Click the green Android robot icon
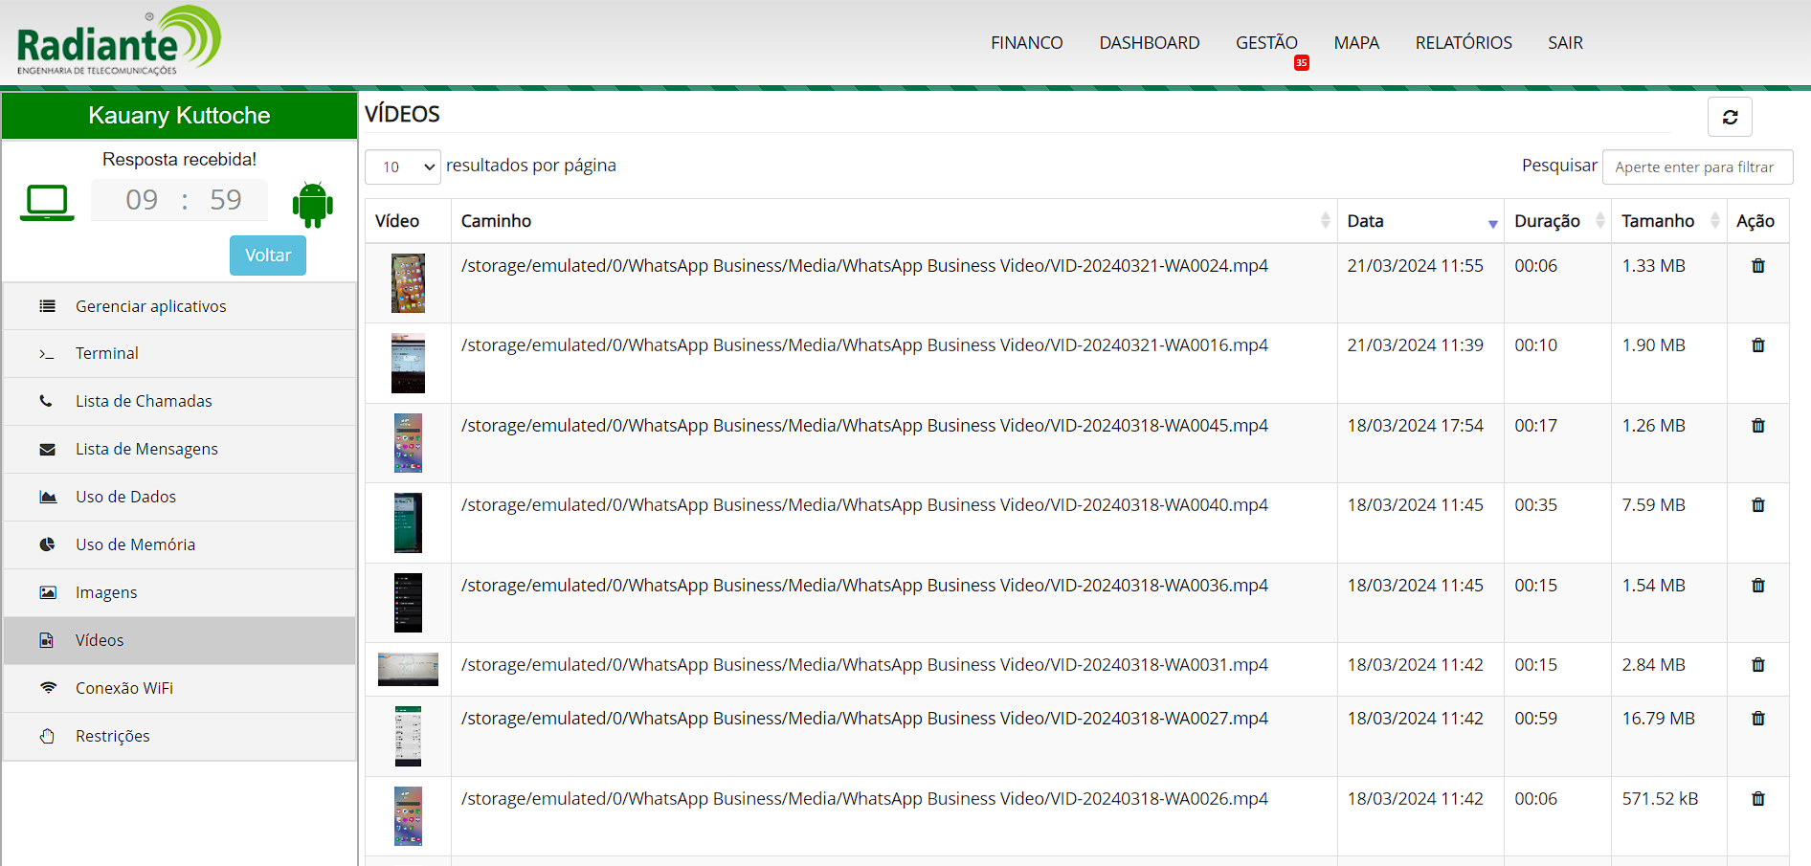The height and width of the screenshot is (866, 1811). (312, 204)
